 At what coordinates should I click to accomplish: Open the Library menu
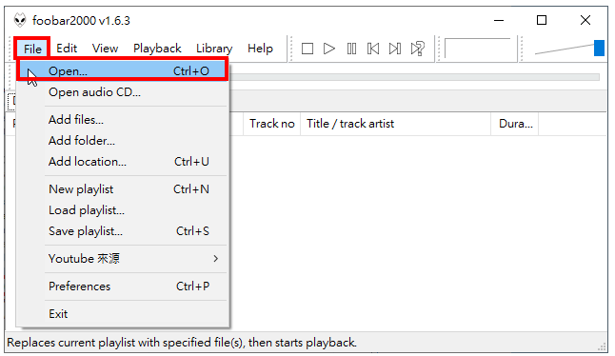[214, 49]
